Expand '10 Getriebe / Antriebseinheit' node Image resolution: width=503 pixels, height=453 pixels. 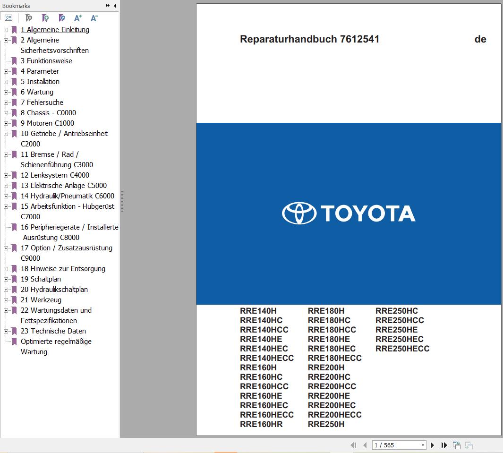pyautogui.click(x=6, y=134)
